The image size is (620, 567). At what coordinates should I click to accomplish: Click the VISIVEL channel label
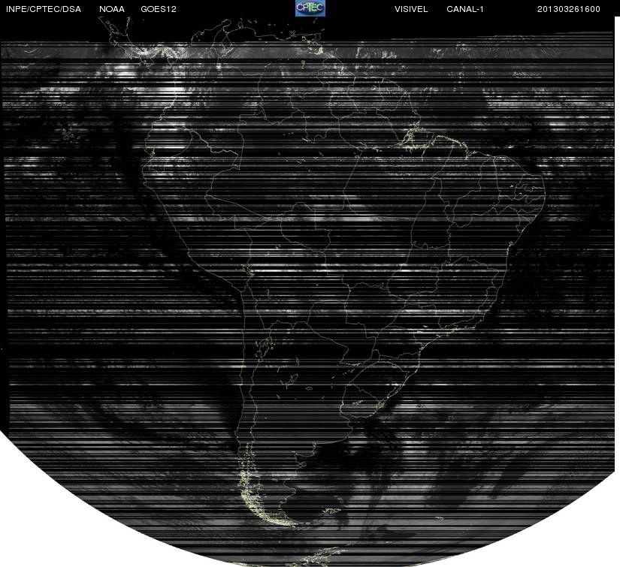[x=411, y=9]
